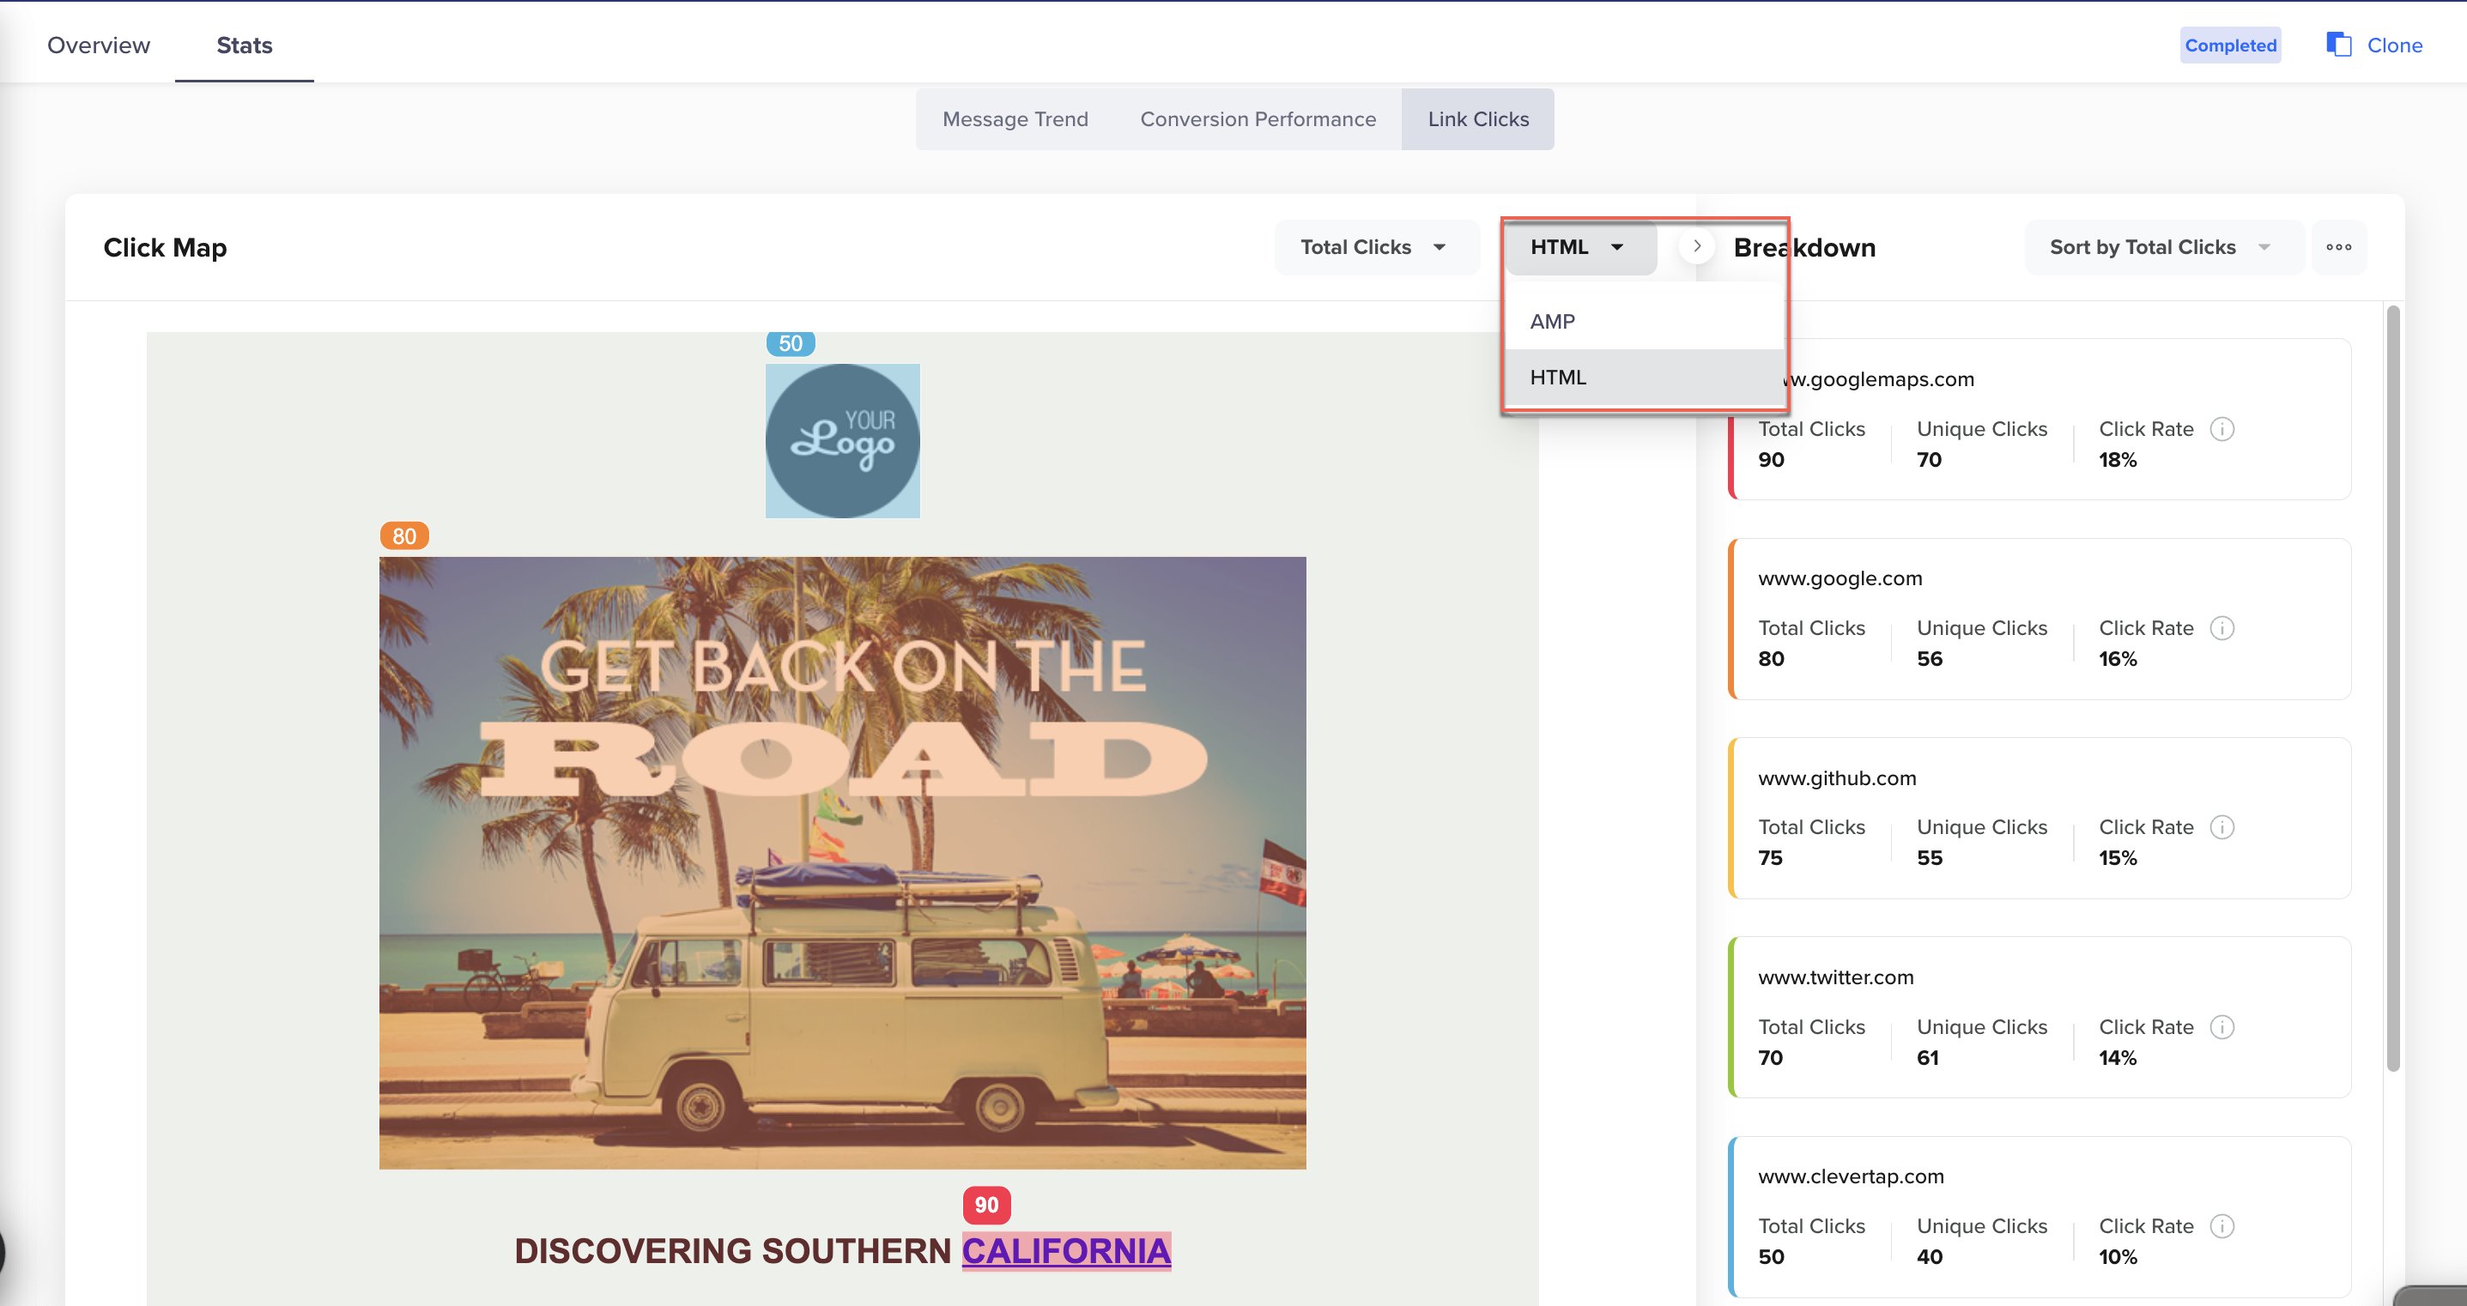Switch to the Overview tab
This screenshot has width=2467, height=1306.
(x=99, y=45)
